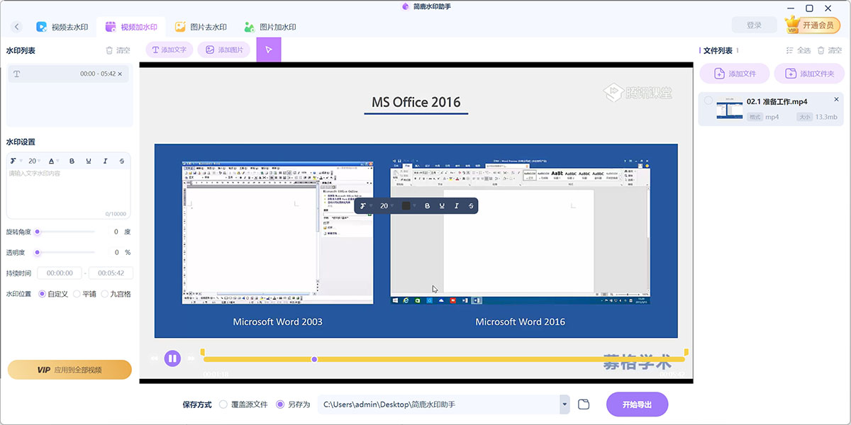Toggle strikethrough in 水印设置 panel
This screenshot has height=425, width=851.
coord(122,161)
